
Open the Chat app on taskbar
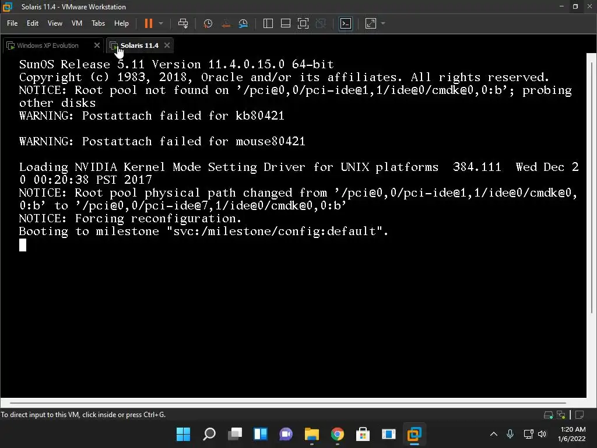click(x=286, y=434)
